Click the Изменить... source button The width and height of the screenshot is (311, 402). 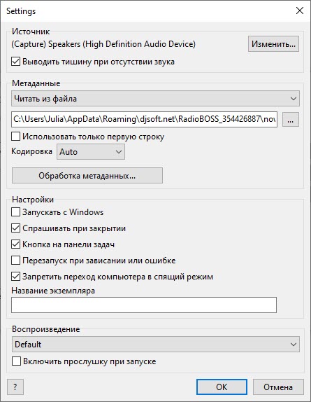pyautogui.click(x=273, y=44)
